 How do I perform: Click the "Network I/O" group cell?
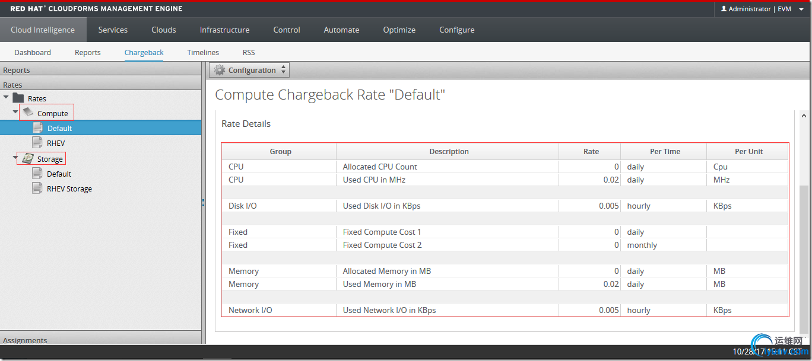click(279, 310)
